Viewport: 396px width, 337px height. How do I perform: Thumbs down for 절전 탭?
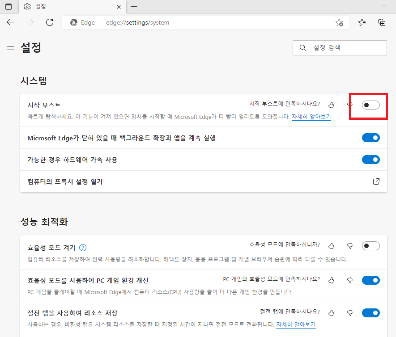click(x=350, y=313)
